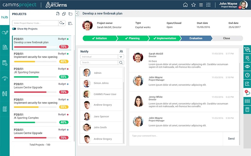Open John Wayne's profile avatar
Image resolution: width=251 pixels, height=156 pixels.
point(243,5)
